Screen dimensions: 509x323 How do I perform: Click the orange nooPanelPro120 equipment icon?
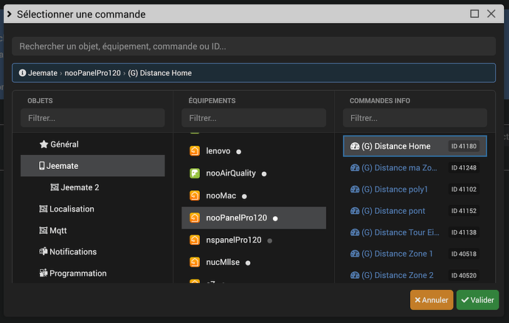tap(195, 218)
